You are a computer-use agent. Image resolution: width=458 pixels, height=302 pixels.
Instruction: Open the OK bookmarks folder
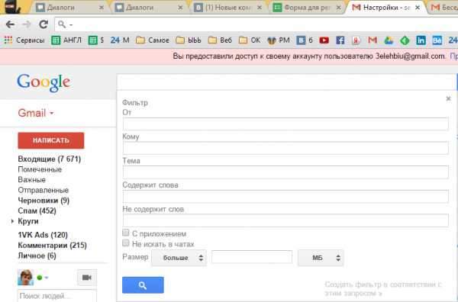click(x=250, y=40)
